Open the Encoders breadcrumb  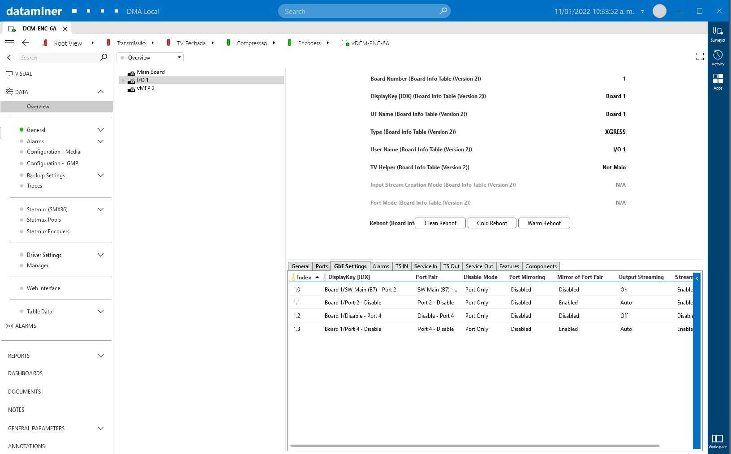click(310, 43)
